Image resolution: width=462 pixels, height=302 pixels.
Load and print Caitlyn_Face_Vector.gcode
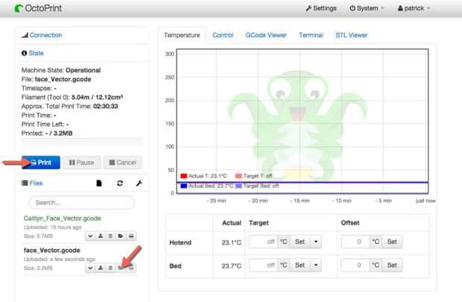pyautogui.click(x=131, y=236)
